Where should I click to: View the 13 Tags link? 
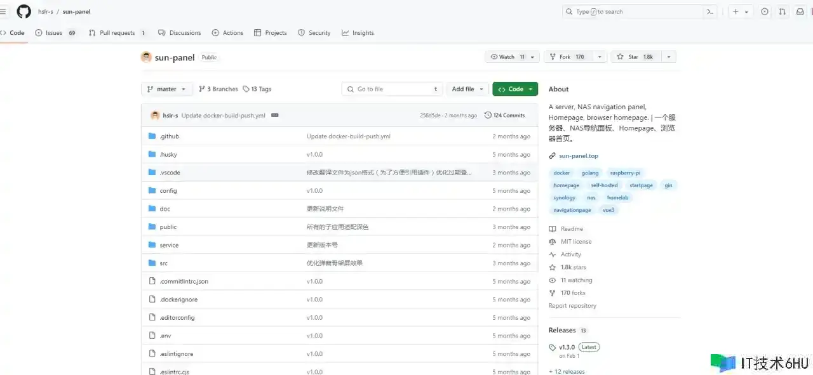point(257,89)
